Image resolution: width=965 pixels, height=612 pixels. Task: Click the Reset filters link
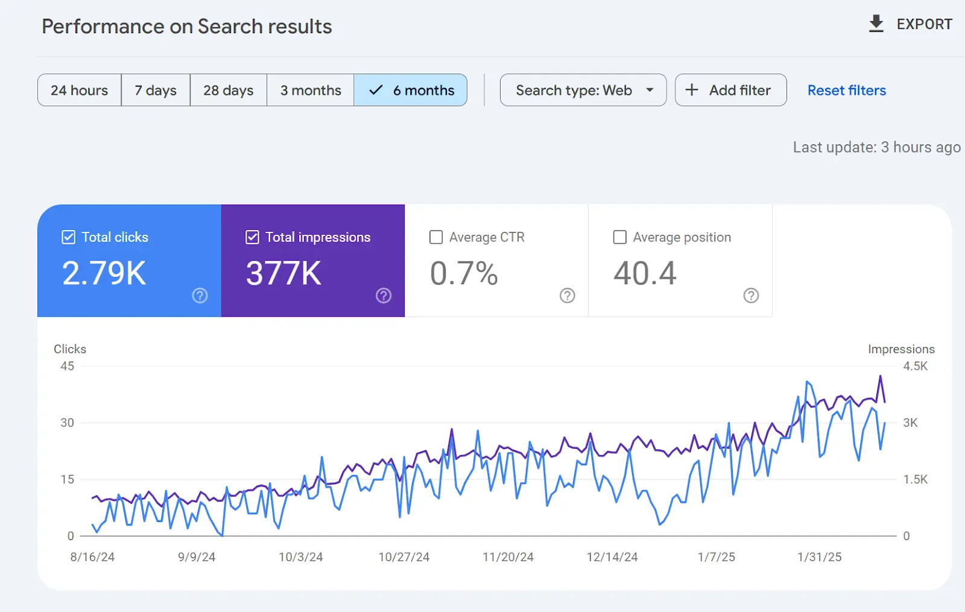847,90
